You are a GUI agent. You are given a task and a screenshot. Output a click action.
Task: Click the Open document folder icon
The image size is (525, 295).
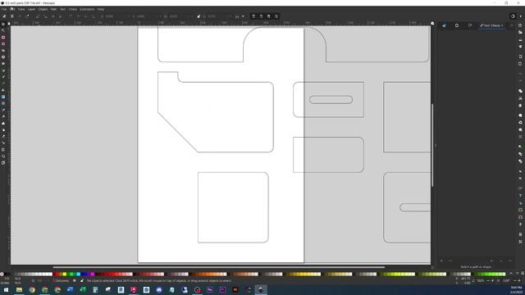point(520,33)
